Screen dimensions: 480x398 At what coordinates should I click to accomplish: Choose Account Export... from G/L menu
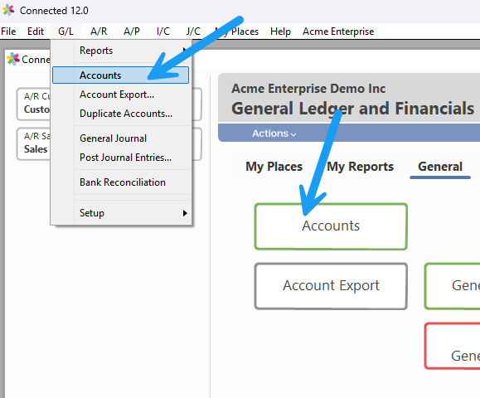(x=120, y=95)
